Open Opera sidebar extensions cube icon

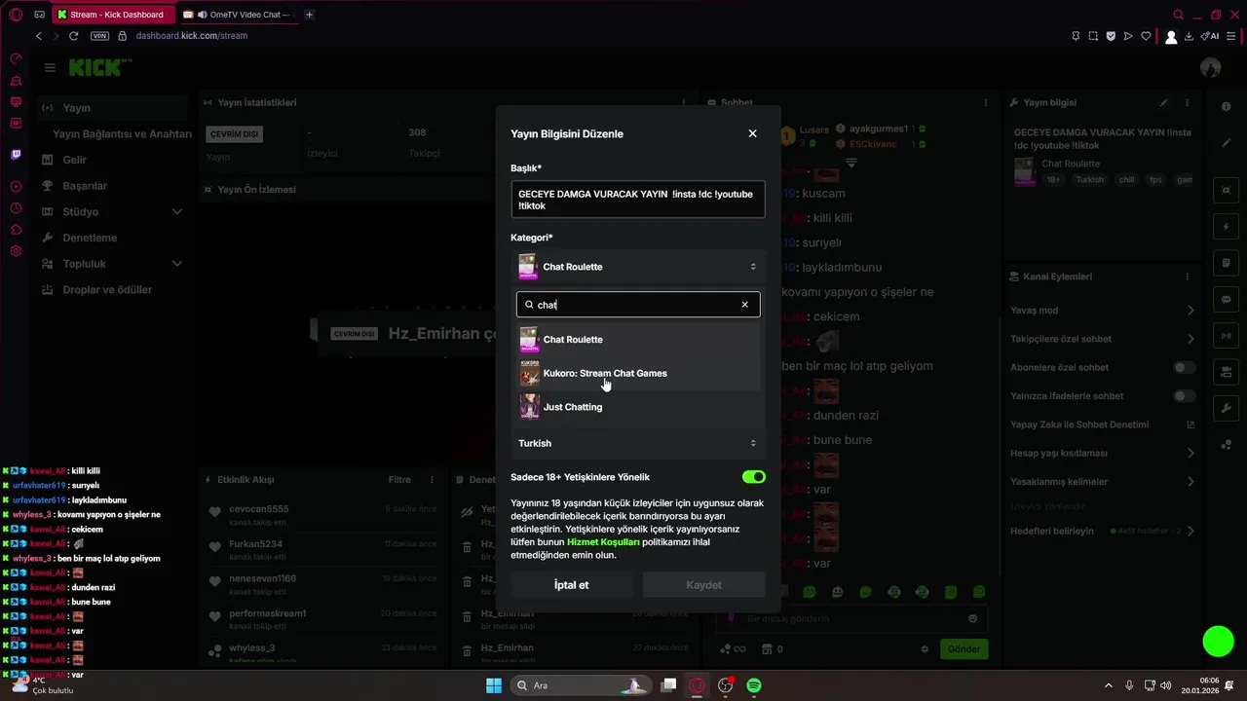click(16, 230)
